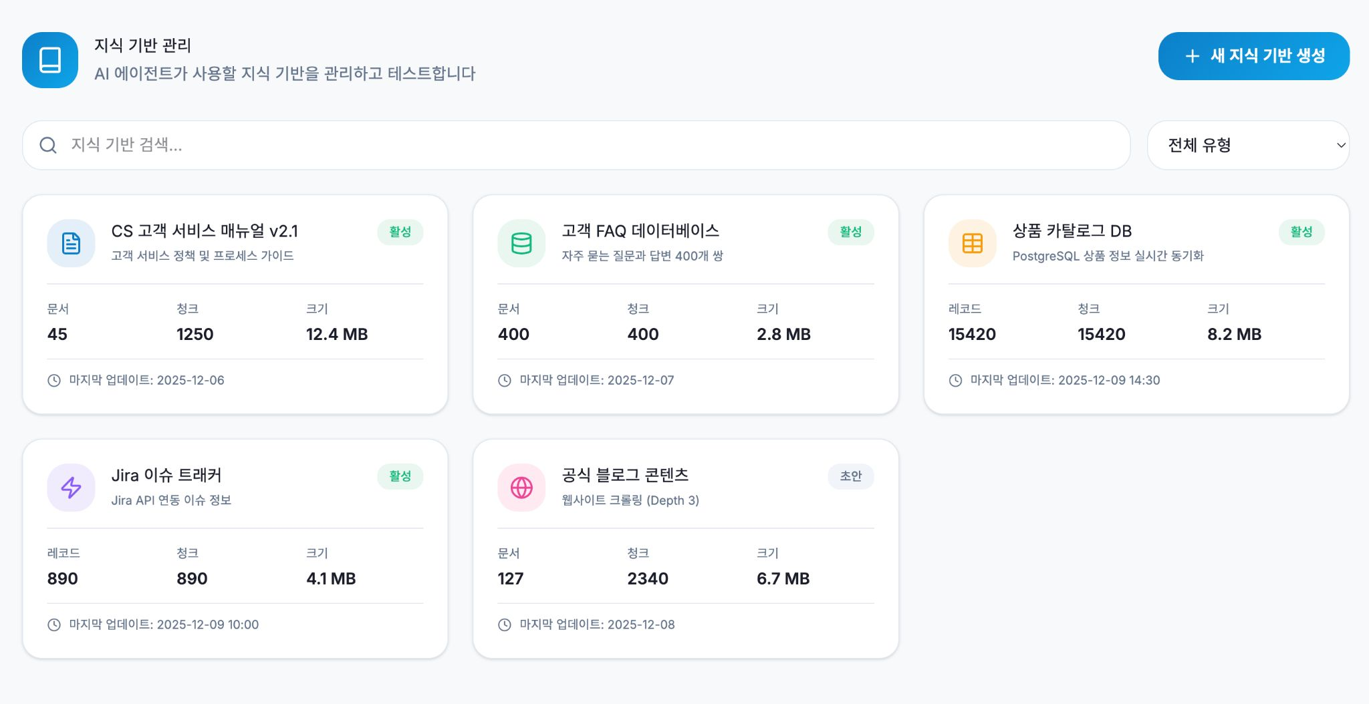The image size is (1369, 704).
Task: Focus the 지식 기반 검색 search field
Action: point(576,145)
